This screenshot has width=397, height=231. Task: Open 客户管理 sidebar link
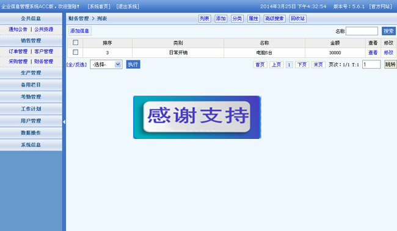pos(44,51)
